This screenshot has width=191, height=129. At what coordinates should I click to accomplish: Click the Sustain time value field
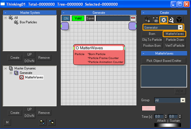(x=173, y=117)
